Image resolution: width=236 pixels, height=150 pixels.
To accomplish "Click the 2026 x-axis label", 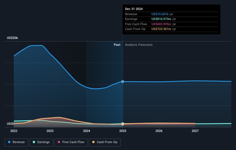I will pos(159,131).
